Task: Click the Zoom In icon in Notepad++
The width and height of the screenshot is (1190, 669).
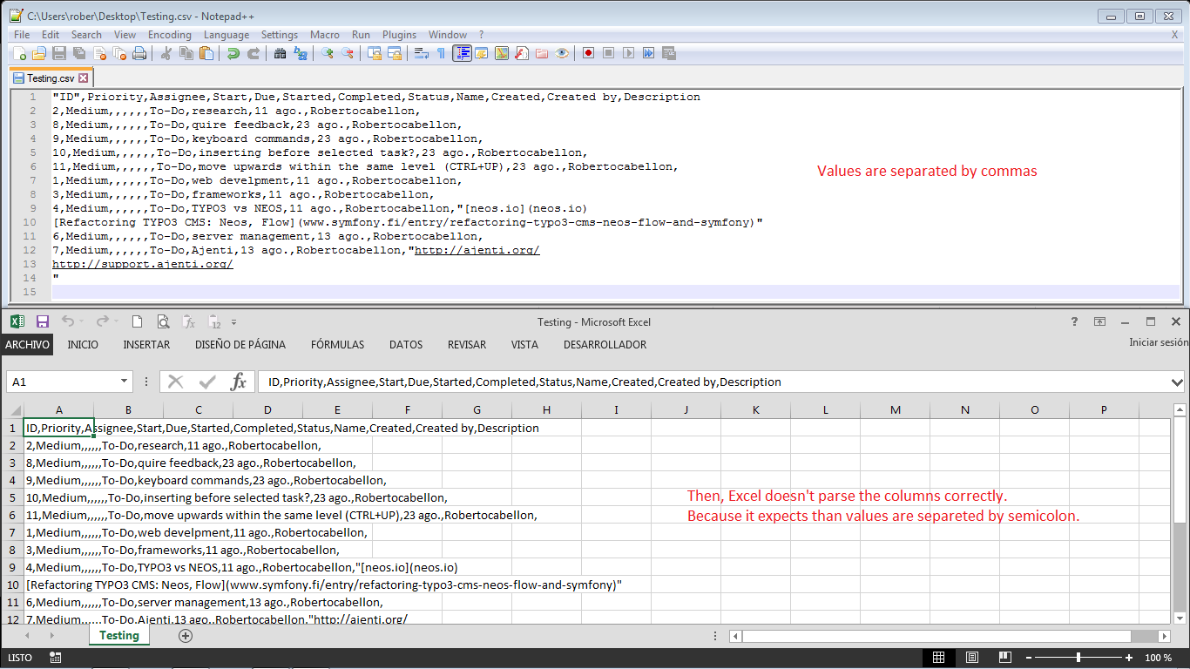Action: [x=328, y=53]
